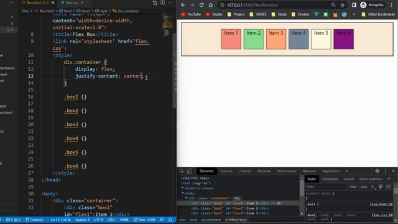Open the green square bookmark icon
Viewport: 398px width, 224px height.
coord(326,14)
